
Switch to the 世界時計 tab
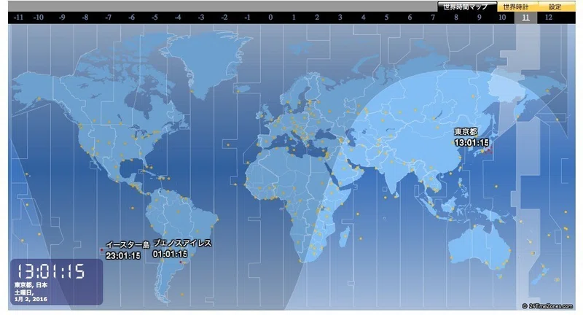(x=517, y=7)
